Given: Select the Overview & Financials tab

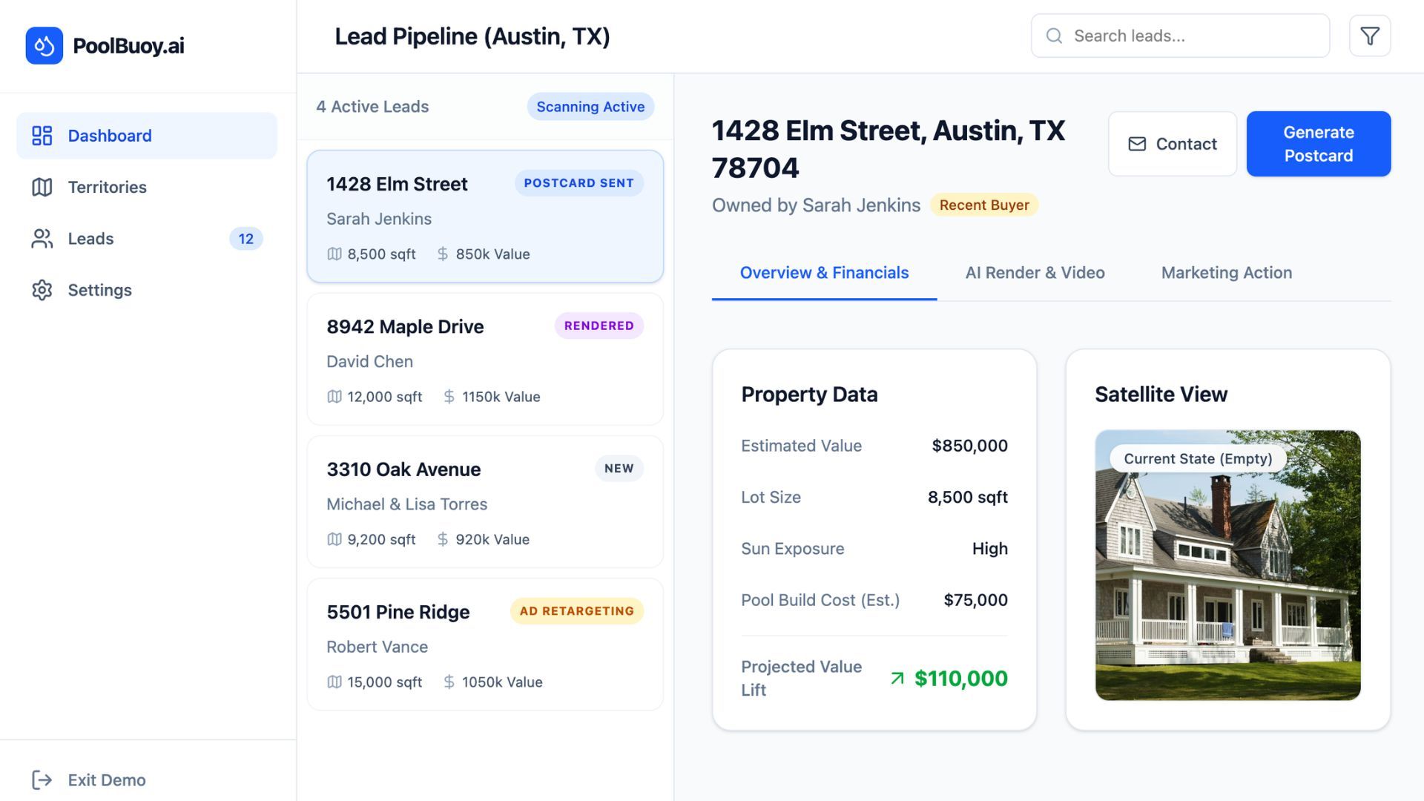Looking at the screenshot, I should pyautogui.click(x=824, y=273).
